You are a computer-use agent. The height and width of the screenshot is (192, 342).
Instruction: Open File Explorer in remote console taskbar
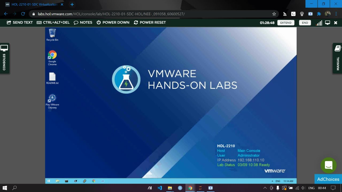pos(57,181)
